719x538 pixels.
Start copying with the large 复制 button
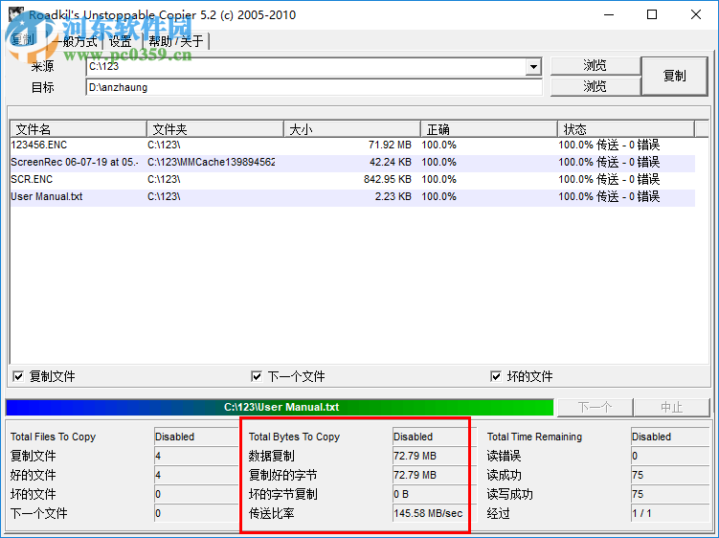coord(674,77)
